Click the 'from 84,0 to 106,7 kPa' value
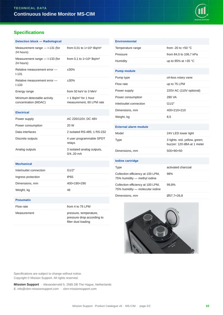This screenshot has height=315, width=223. coord(182,54)
